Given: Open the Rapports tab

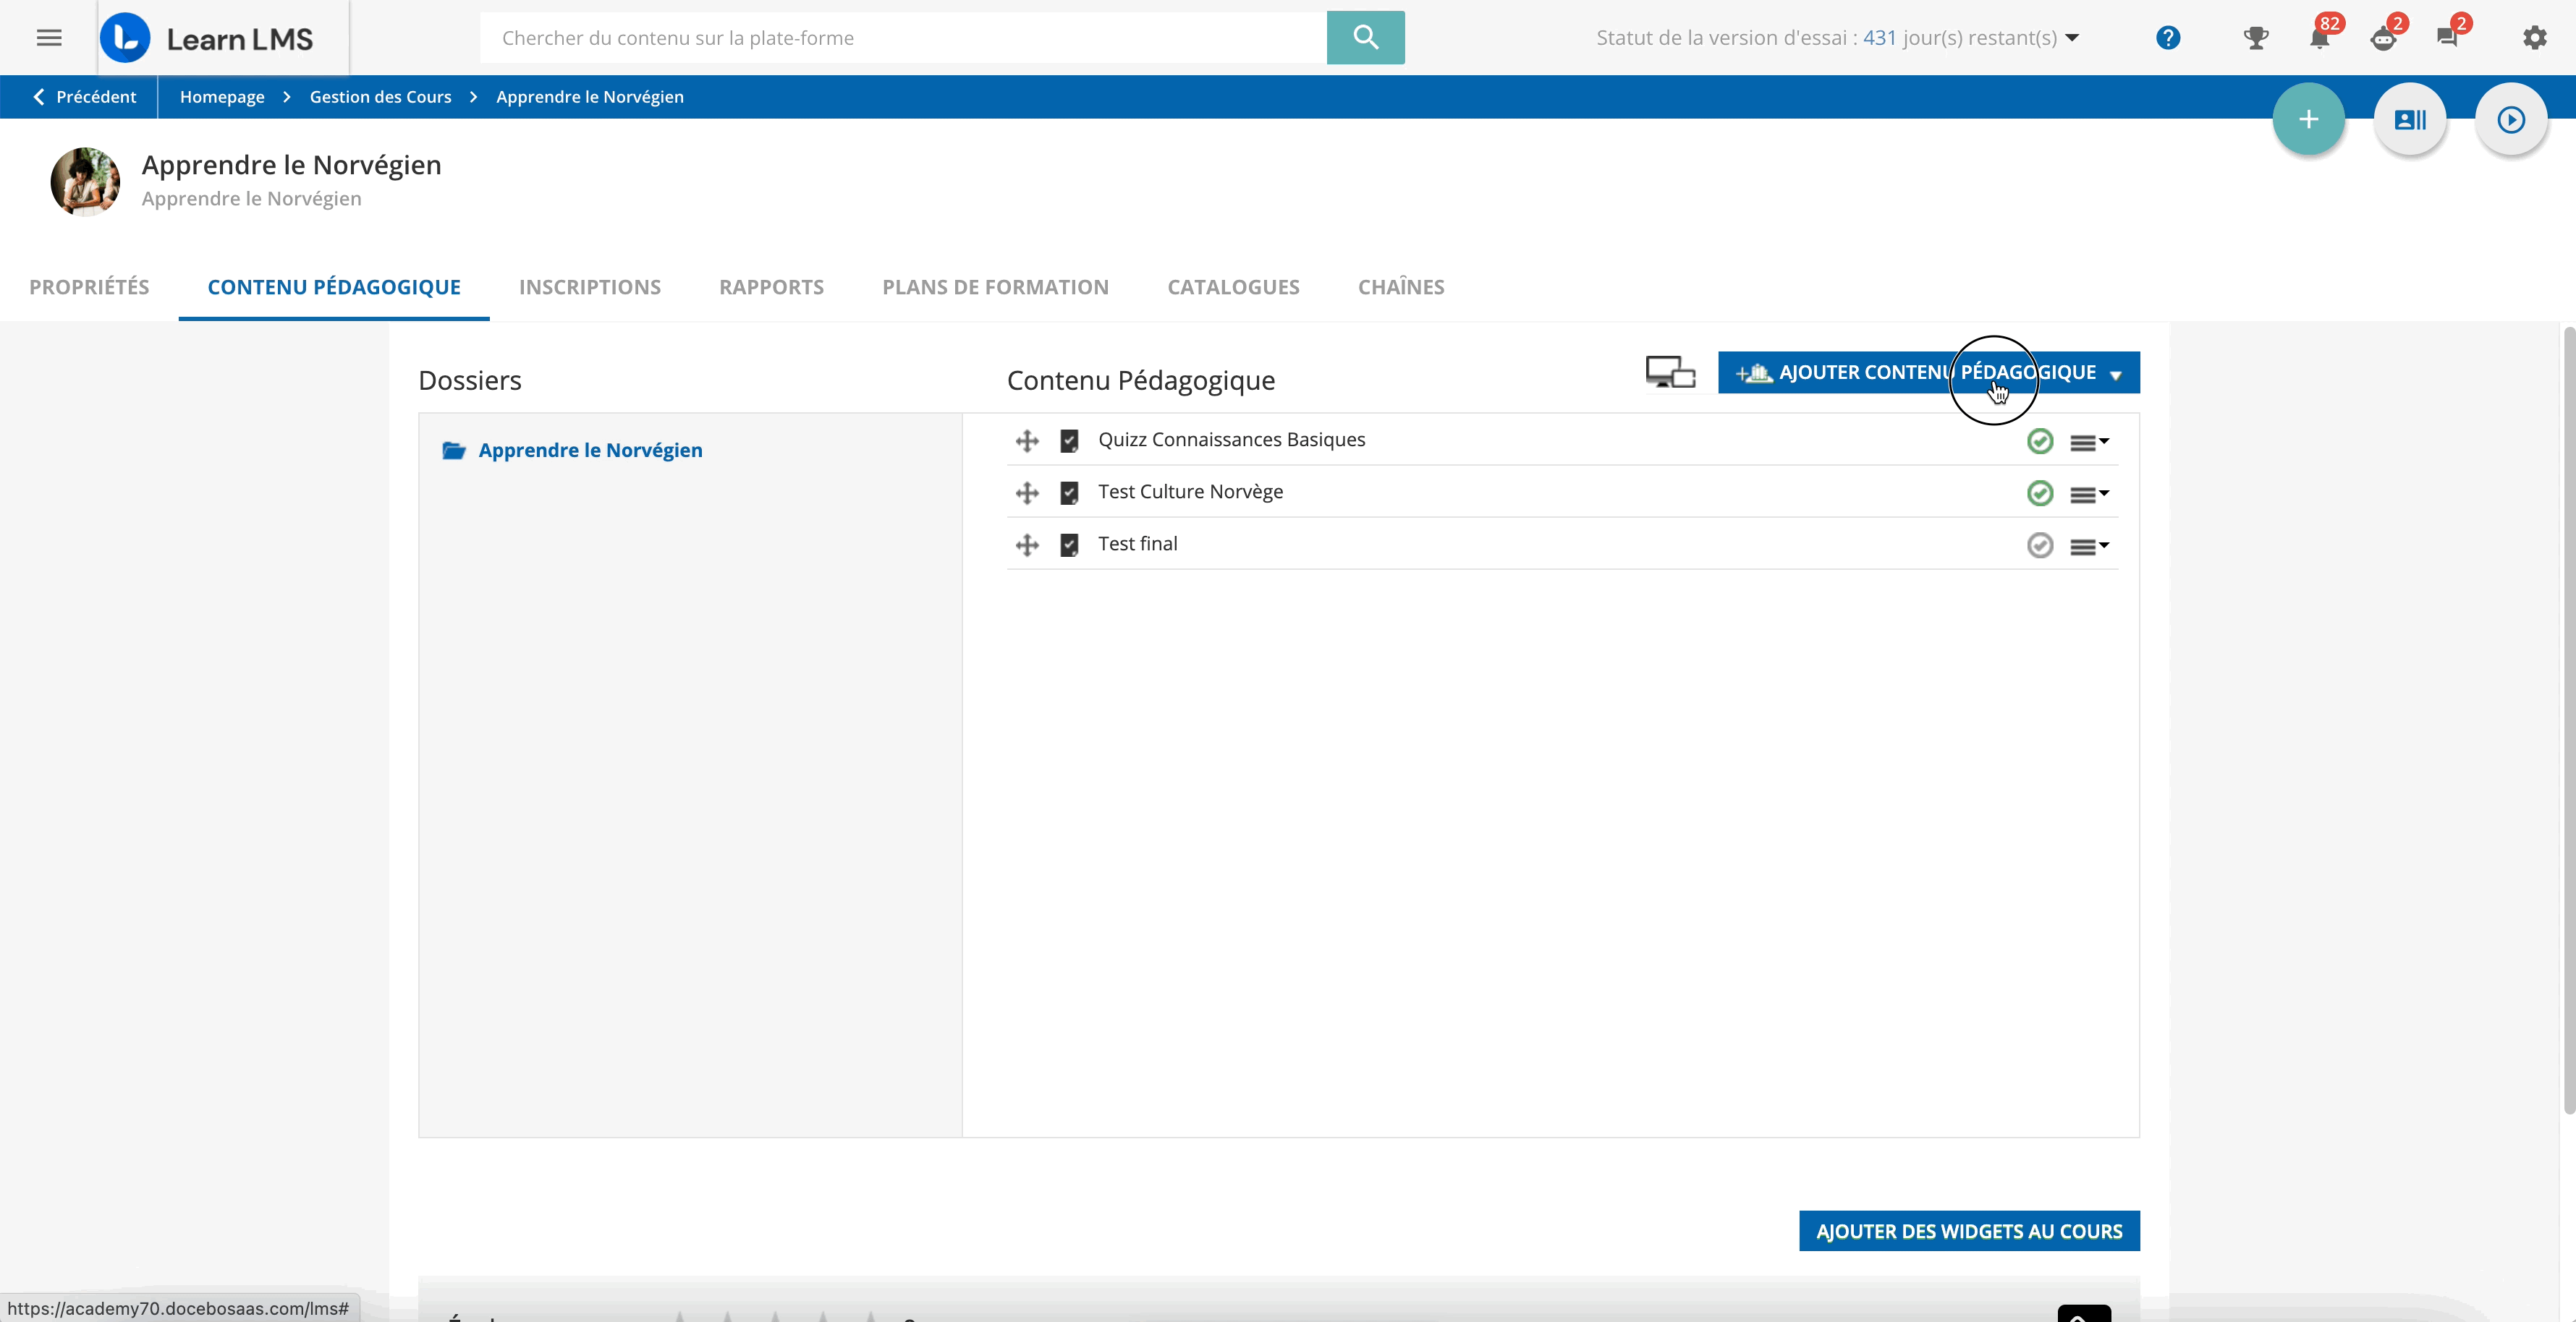Looking at the screenshot, I should tap(771, 287).
